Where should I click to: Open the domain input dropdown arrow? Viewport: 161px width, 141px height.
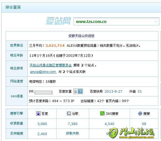pyautogui.click(x=156, y=22)
